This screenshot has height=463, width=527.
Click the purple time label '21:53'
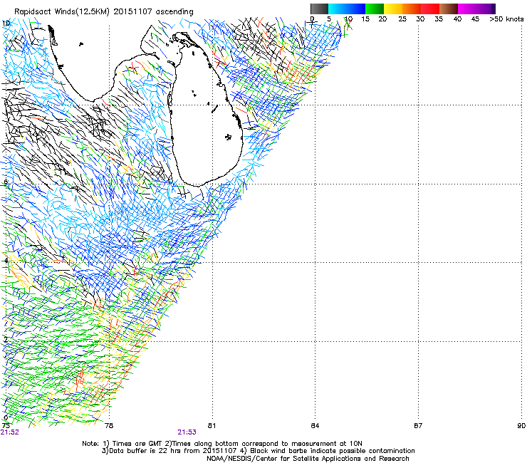coord(187,432)
